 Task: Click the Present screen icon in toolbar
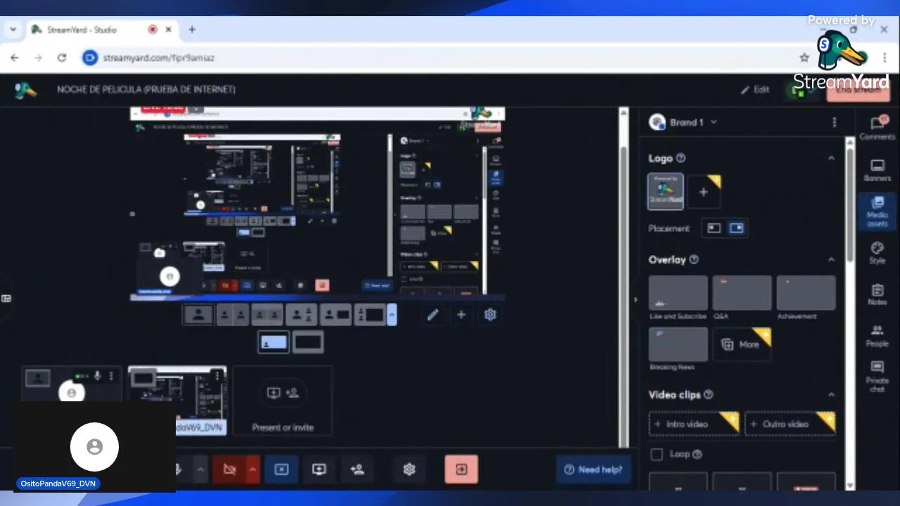pos(319,469)
